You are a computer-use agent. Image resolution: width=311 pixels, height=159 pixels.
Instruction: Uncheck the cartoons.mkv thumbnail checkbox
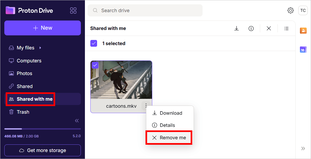95,65
